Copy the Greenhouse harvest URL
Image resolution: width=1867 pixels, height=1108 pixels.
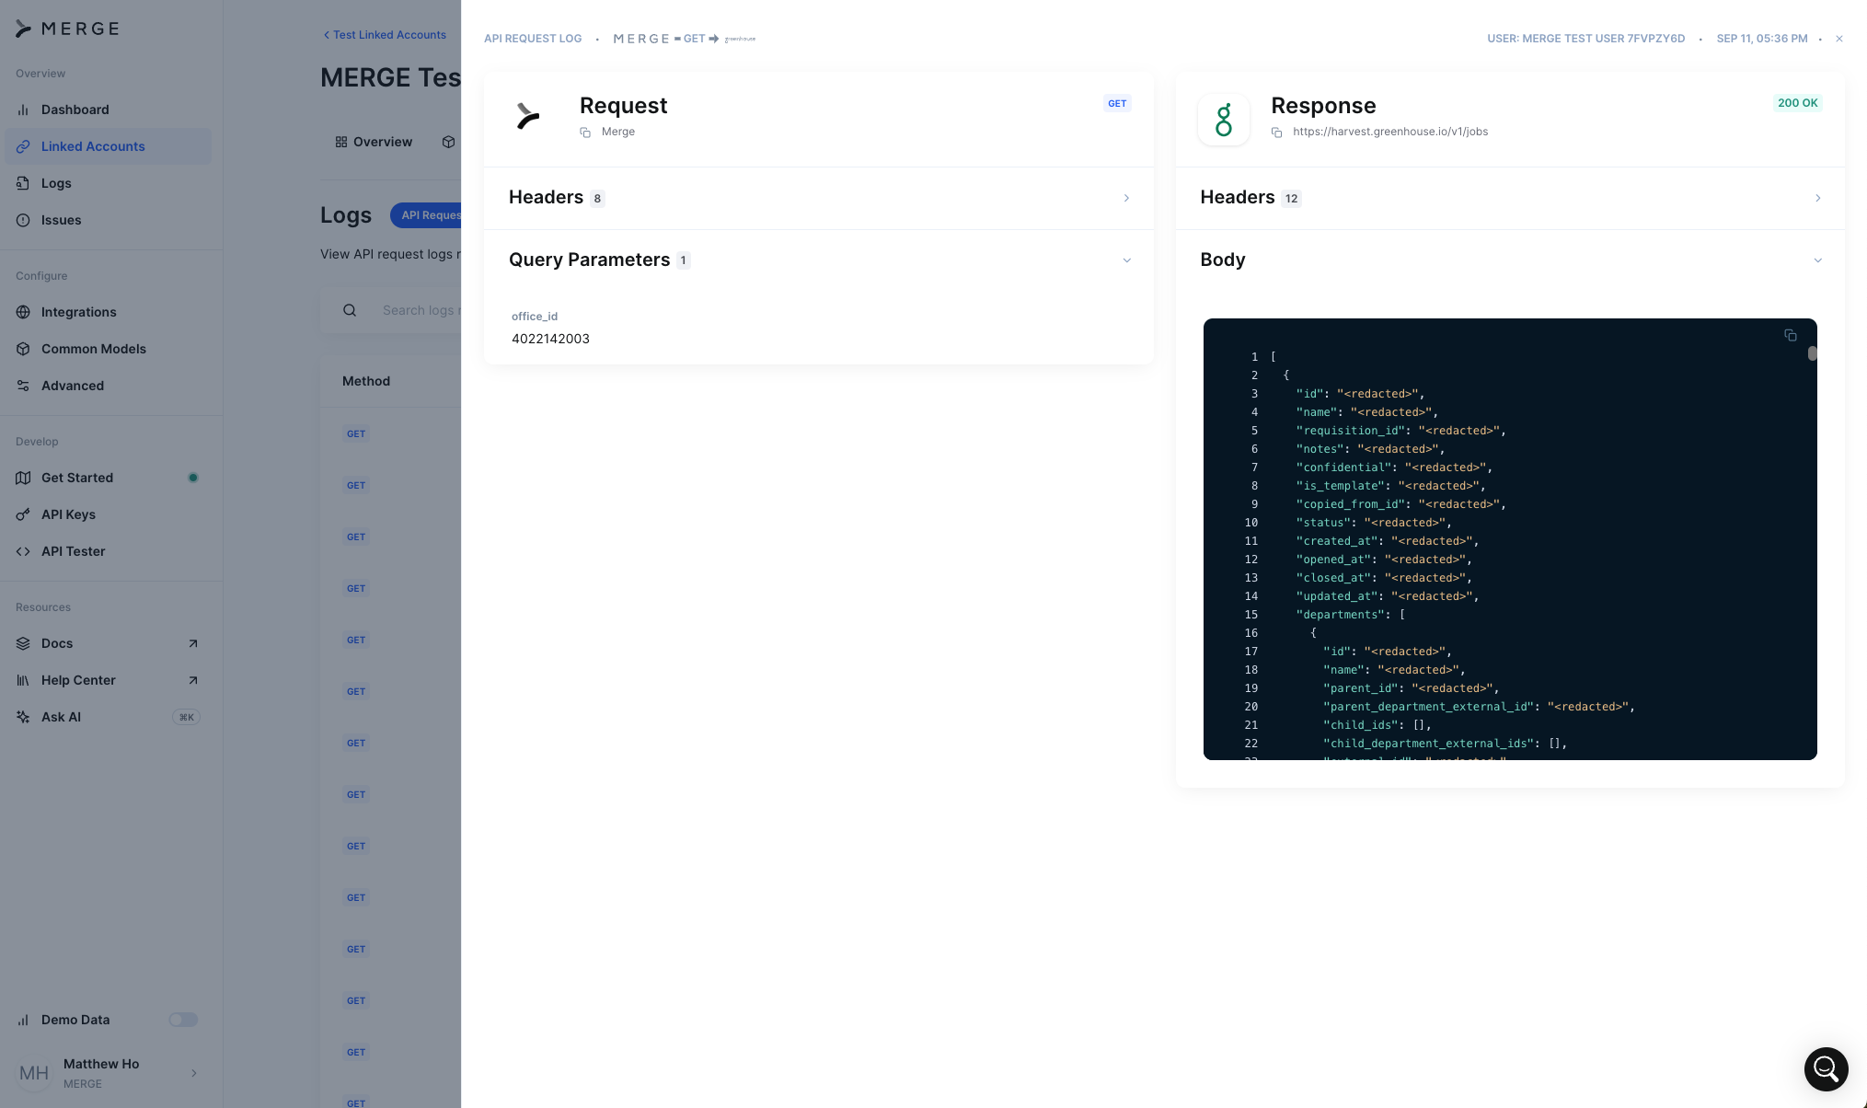pos(1276,133)
